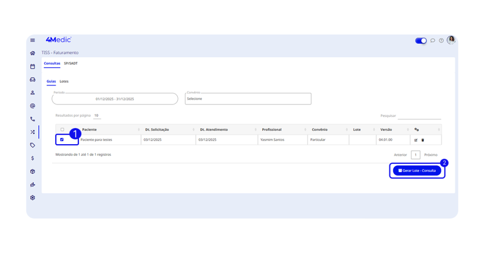Uncheck the Paciente para testes row checkbox
Image resolution: width=484 pixels, height=253 pixels.
[x=62, y=139]
